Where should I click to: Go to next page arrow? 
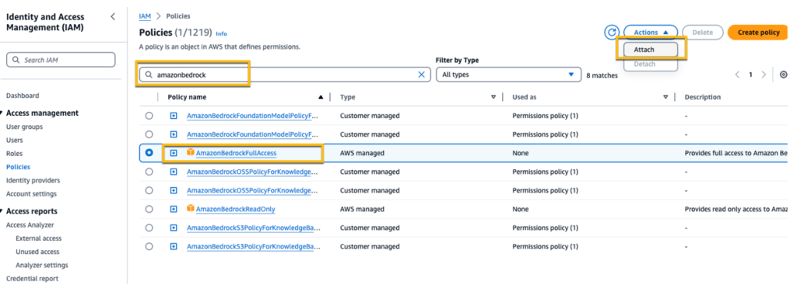(764, 75)
